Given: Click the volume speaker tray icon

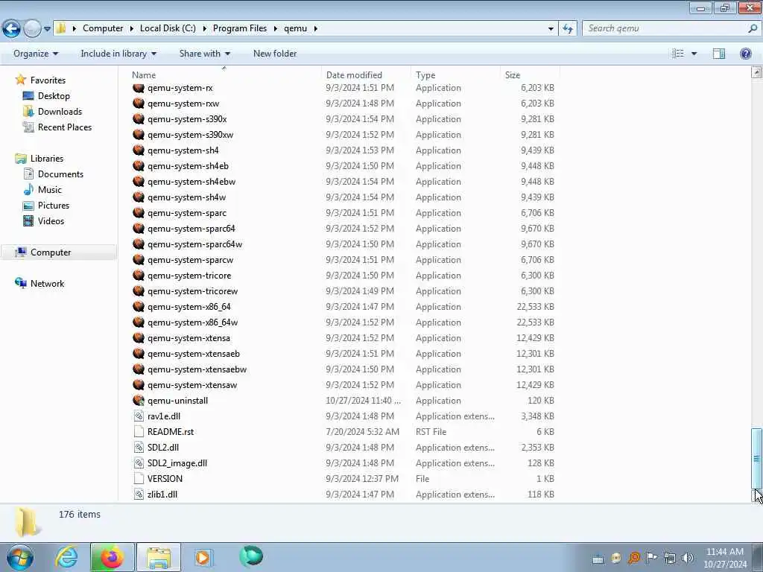Looking at the screenshot, I should pyautogui.click(x=687, y=558).
